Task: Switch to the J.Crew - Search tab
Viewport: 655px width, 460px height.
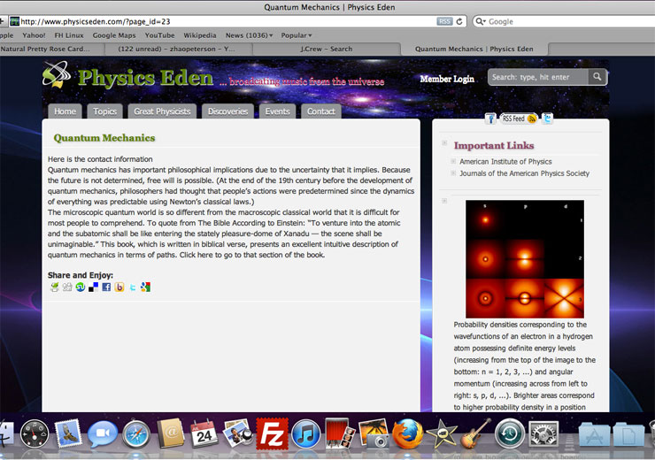Action: coord(327,49)
